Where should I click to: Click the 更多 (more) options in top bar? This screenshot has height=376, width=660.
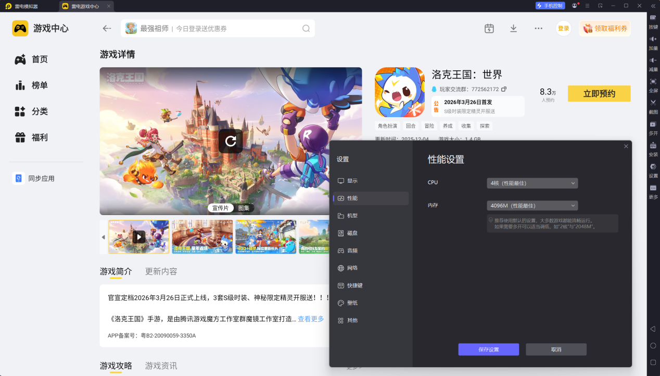[538, 29]
